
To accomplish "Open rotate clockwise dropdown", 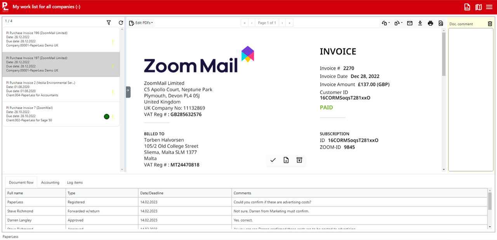I will (398, 23).
